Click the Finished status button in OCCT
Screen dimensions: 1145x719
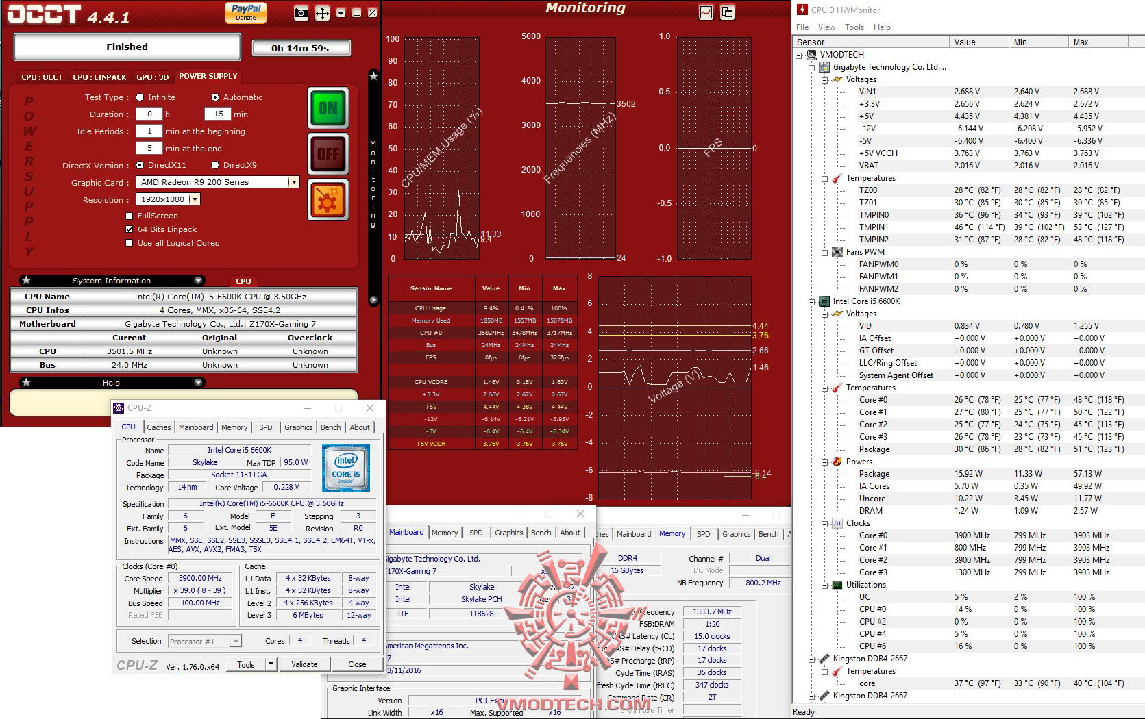pyautogui.click(x=127, y=47)
